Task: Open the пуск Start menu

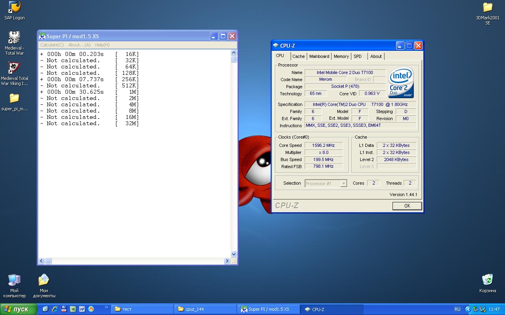Action: (19, 309)
